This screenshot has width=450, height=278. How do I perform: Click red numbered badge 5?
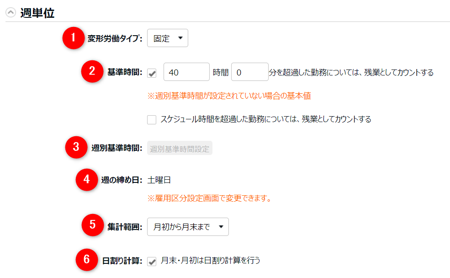(x=92, y=226)
